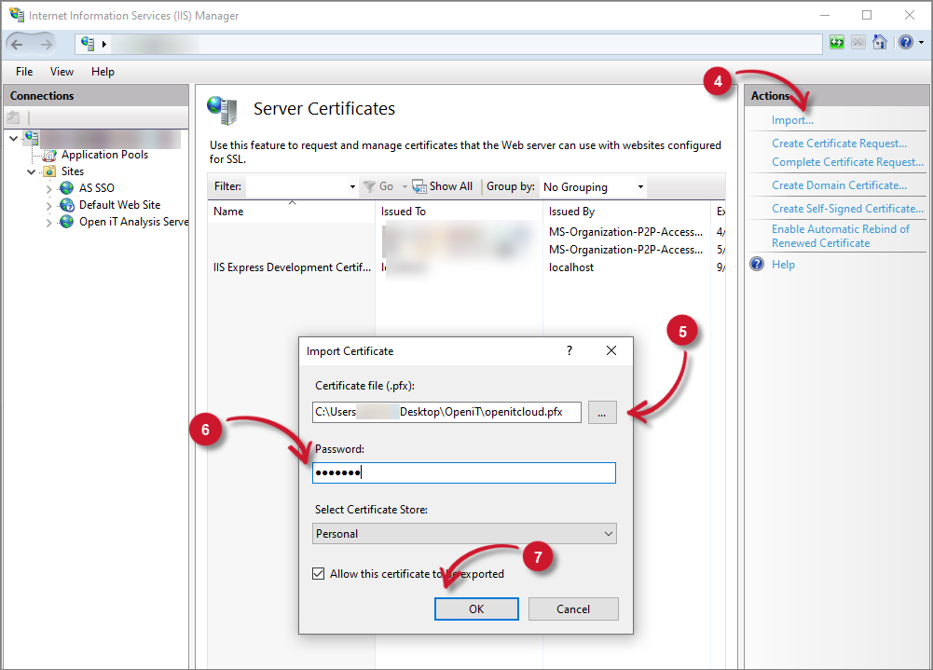
Task: Select Create Self-Signed Certificate... in Actions pane
Action: [847, 208]
